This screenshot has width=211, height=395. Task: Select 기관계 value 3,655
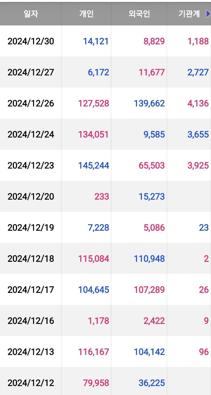198,134
